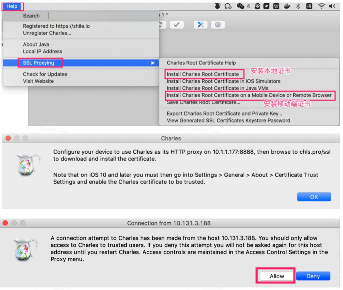Select Install Charles Root Certificate in iOS Simulators
Image resolution: width=343 pixels, height=290 pixels.
224,81
